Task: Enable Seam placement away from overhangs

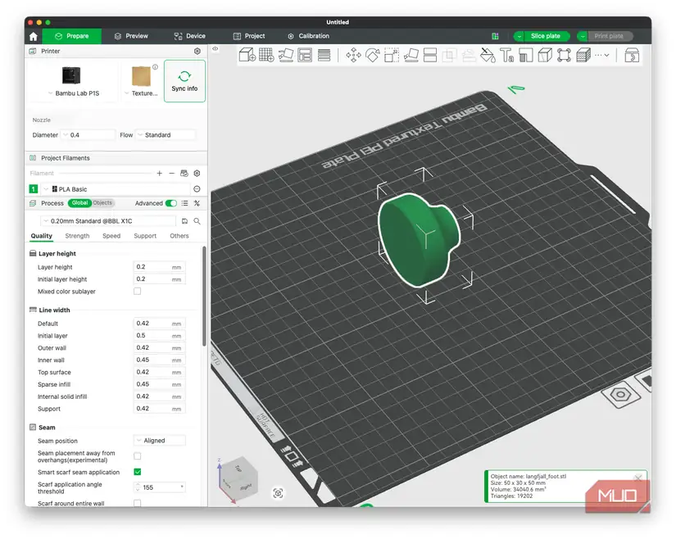Action: click(x=137, y=456)
